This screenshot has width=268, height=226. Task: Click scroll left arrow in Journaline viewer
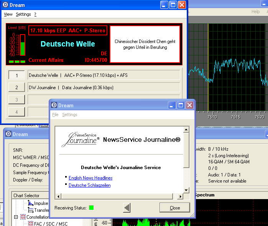58,196
